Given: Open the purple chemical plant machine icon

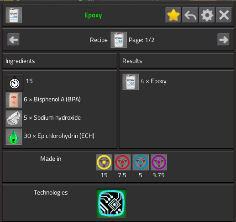Looking at the screenshot, I should tap(159, 162).
